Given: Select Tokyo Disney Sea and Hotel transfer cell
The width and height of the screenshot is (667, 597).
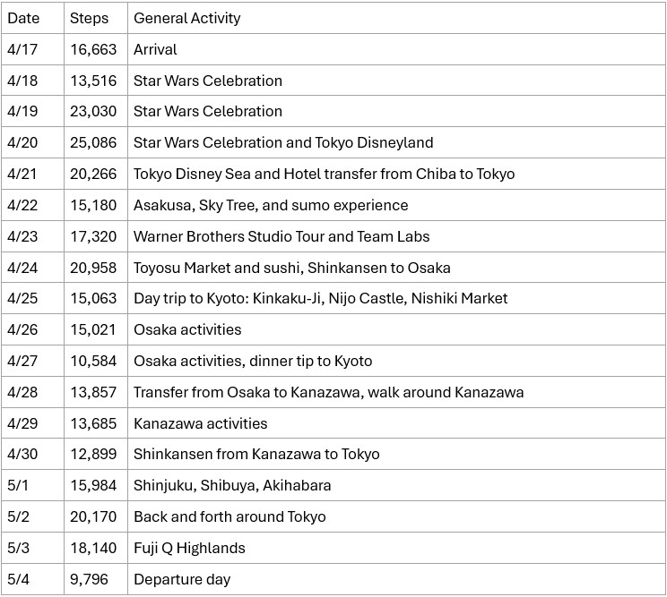Looking at the screenshot, I should pos(324,174).
